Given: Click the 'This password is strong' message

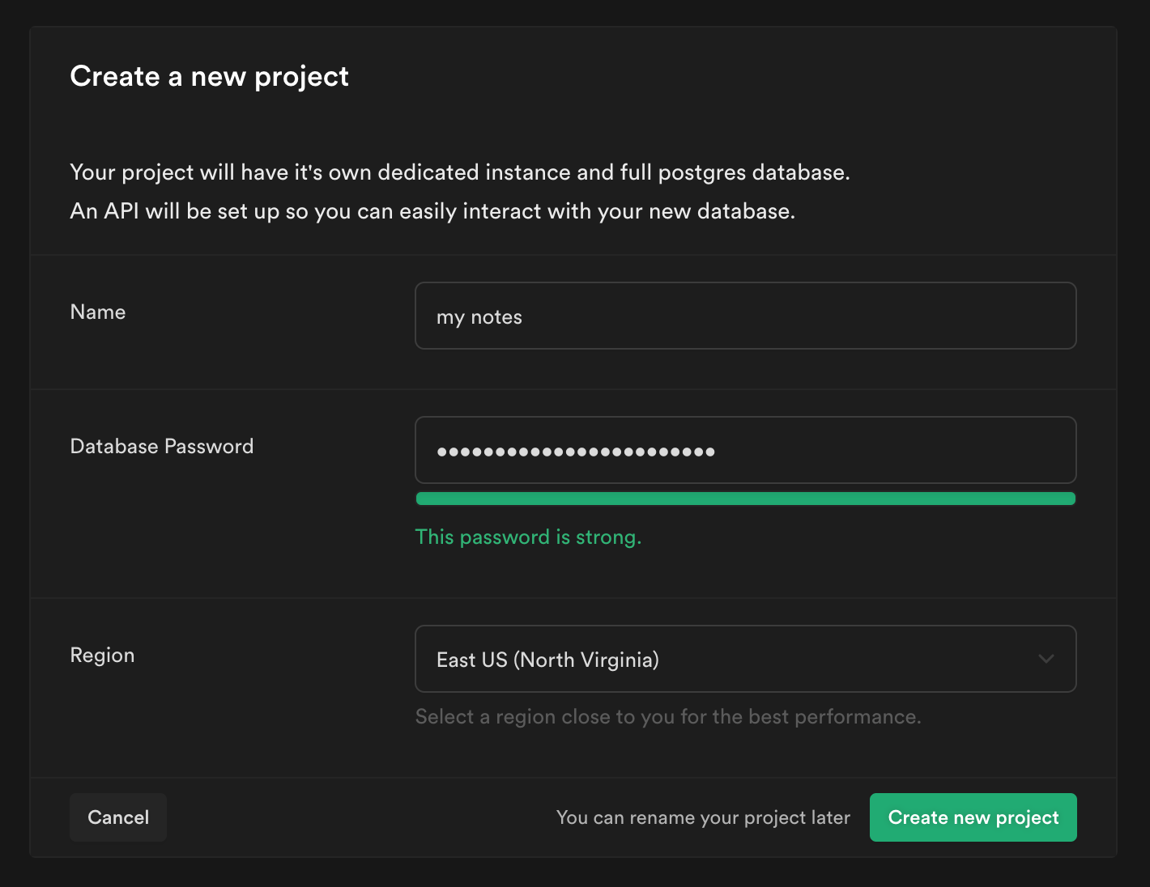Looking at the screenshot, I should point(528,537).
